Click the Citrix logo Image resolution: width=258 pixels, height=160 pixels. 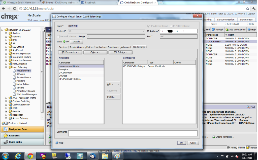click(10, 17)
